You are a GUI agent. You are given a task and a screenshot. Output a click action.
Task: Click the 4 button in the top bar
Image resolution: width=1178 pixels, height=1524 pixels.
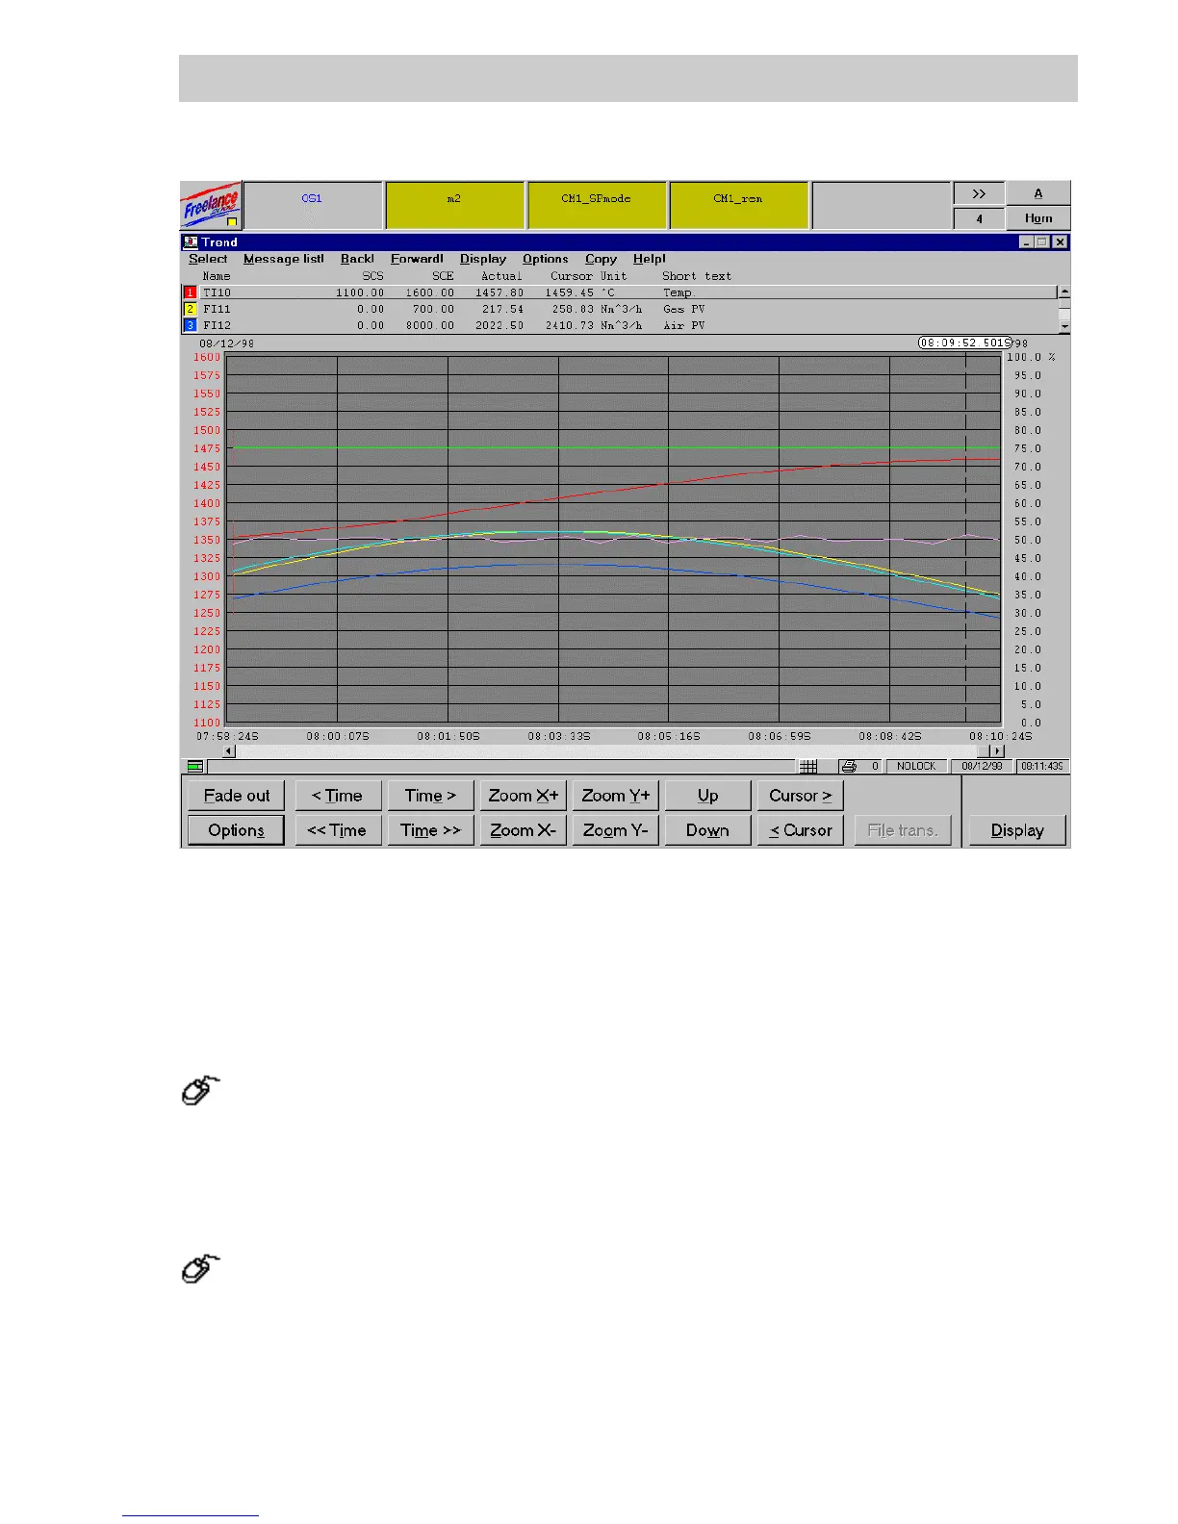pos(979,218)
